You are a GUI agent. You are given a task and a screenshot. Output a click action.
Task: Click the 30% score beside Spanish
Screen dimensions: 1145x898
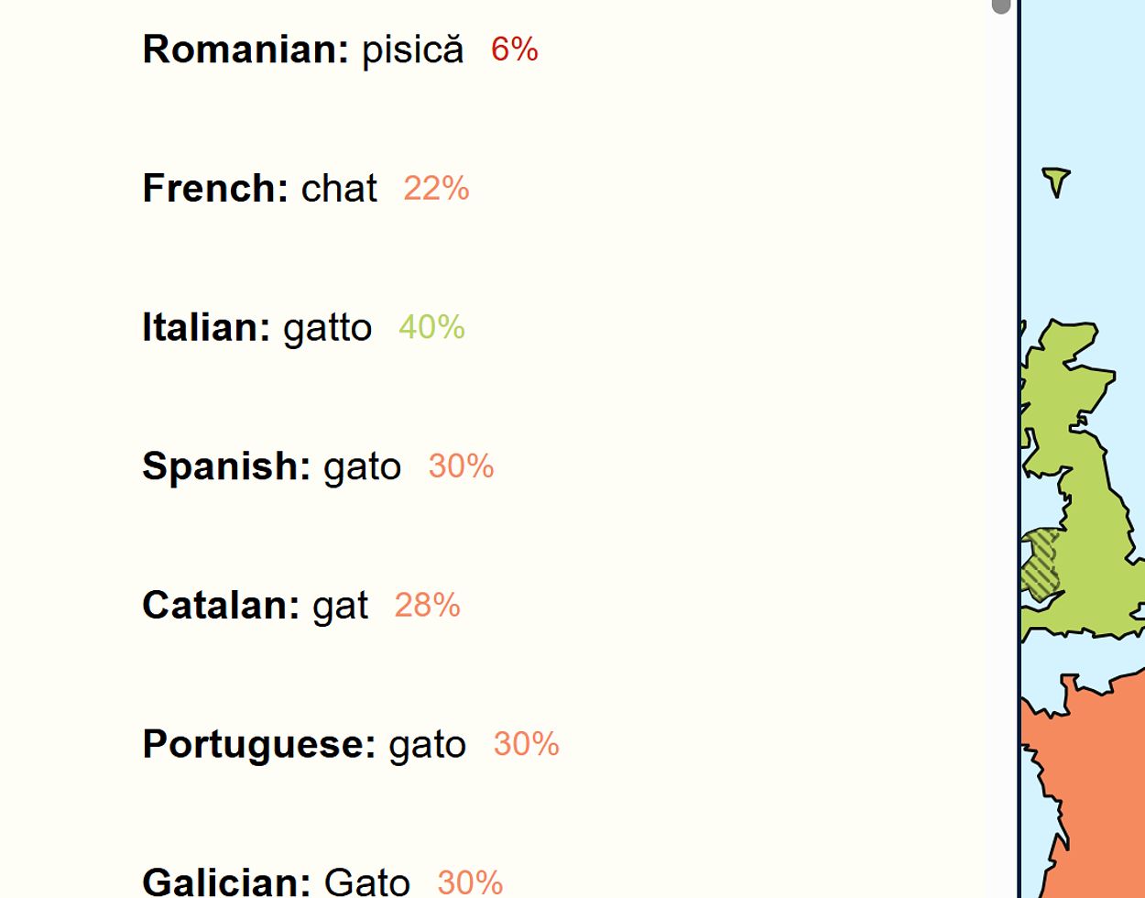click(x=461, y=466)
